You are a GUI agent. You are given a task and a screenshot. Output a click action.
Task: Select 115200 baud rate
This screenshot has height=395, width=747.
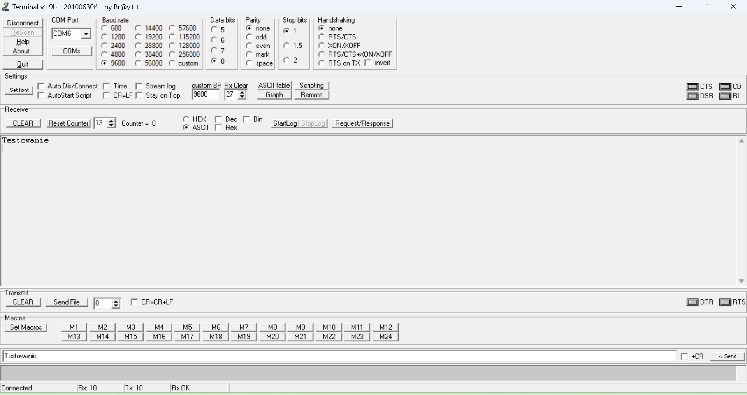click(x=172, y=37)
